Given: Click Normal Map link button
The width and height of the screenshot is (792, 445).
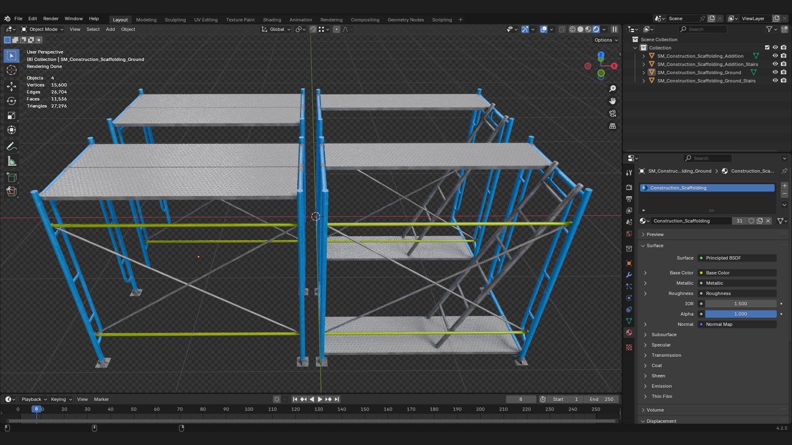Looking at the screenshot, I should [x=737, y=324].
